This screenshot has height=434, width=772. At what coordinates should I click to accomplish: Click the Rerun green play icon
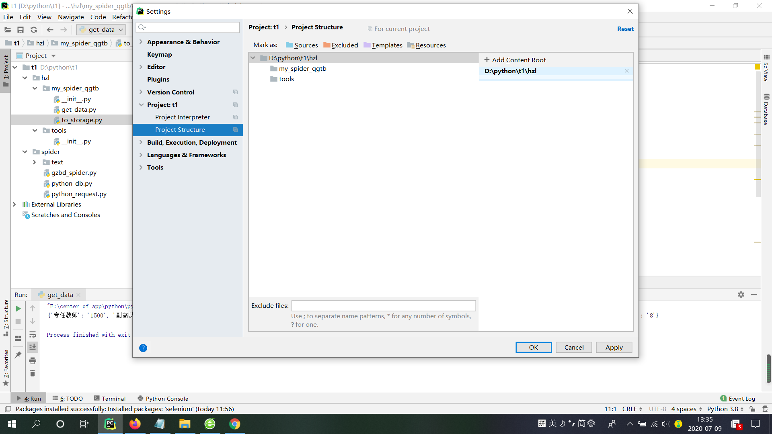click(18, 309)
